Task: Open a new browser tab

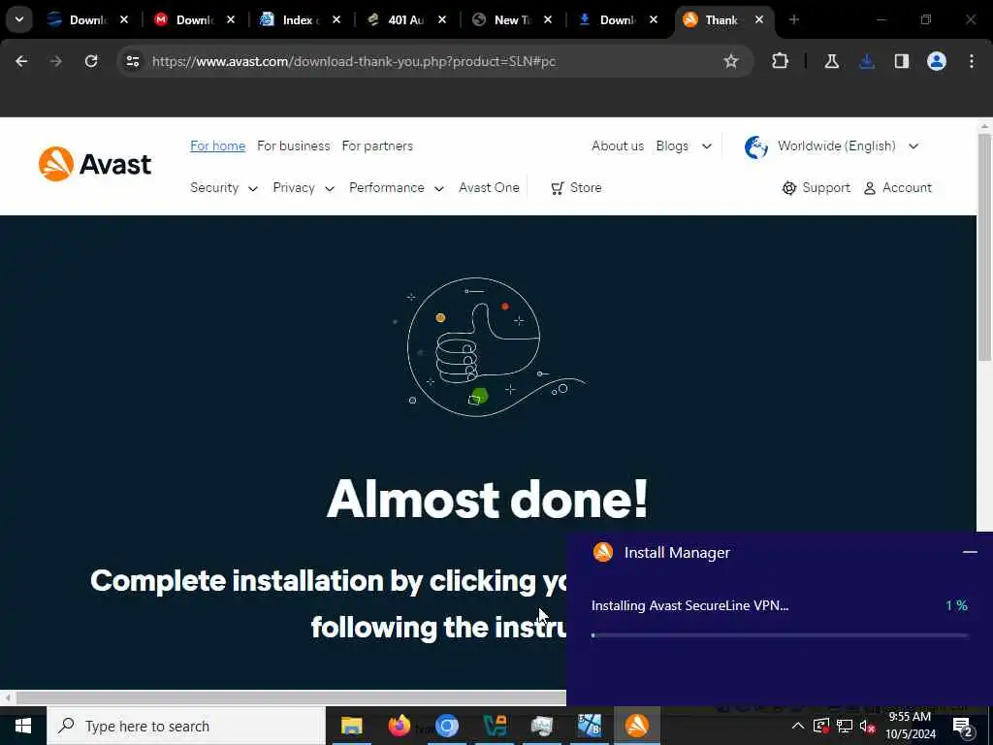Action: coord(794,19)
